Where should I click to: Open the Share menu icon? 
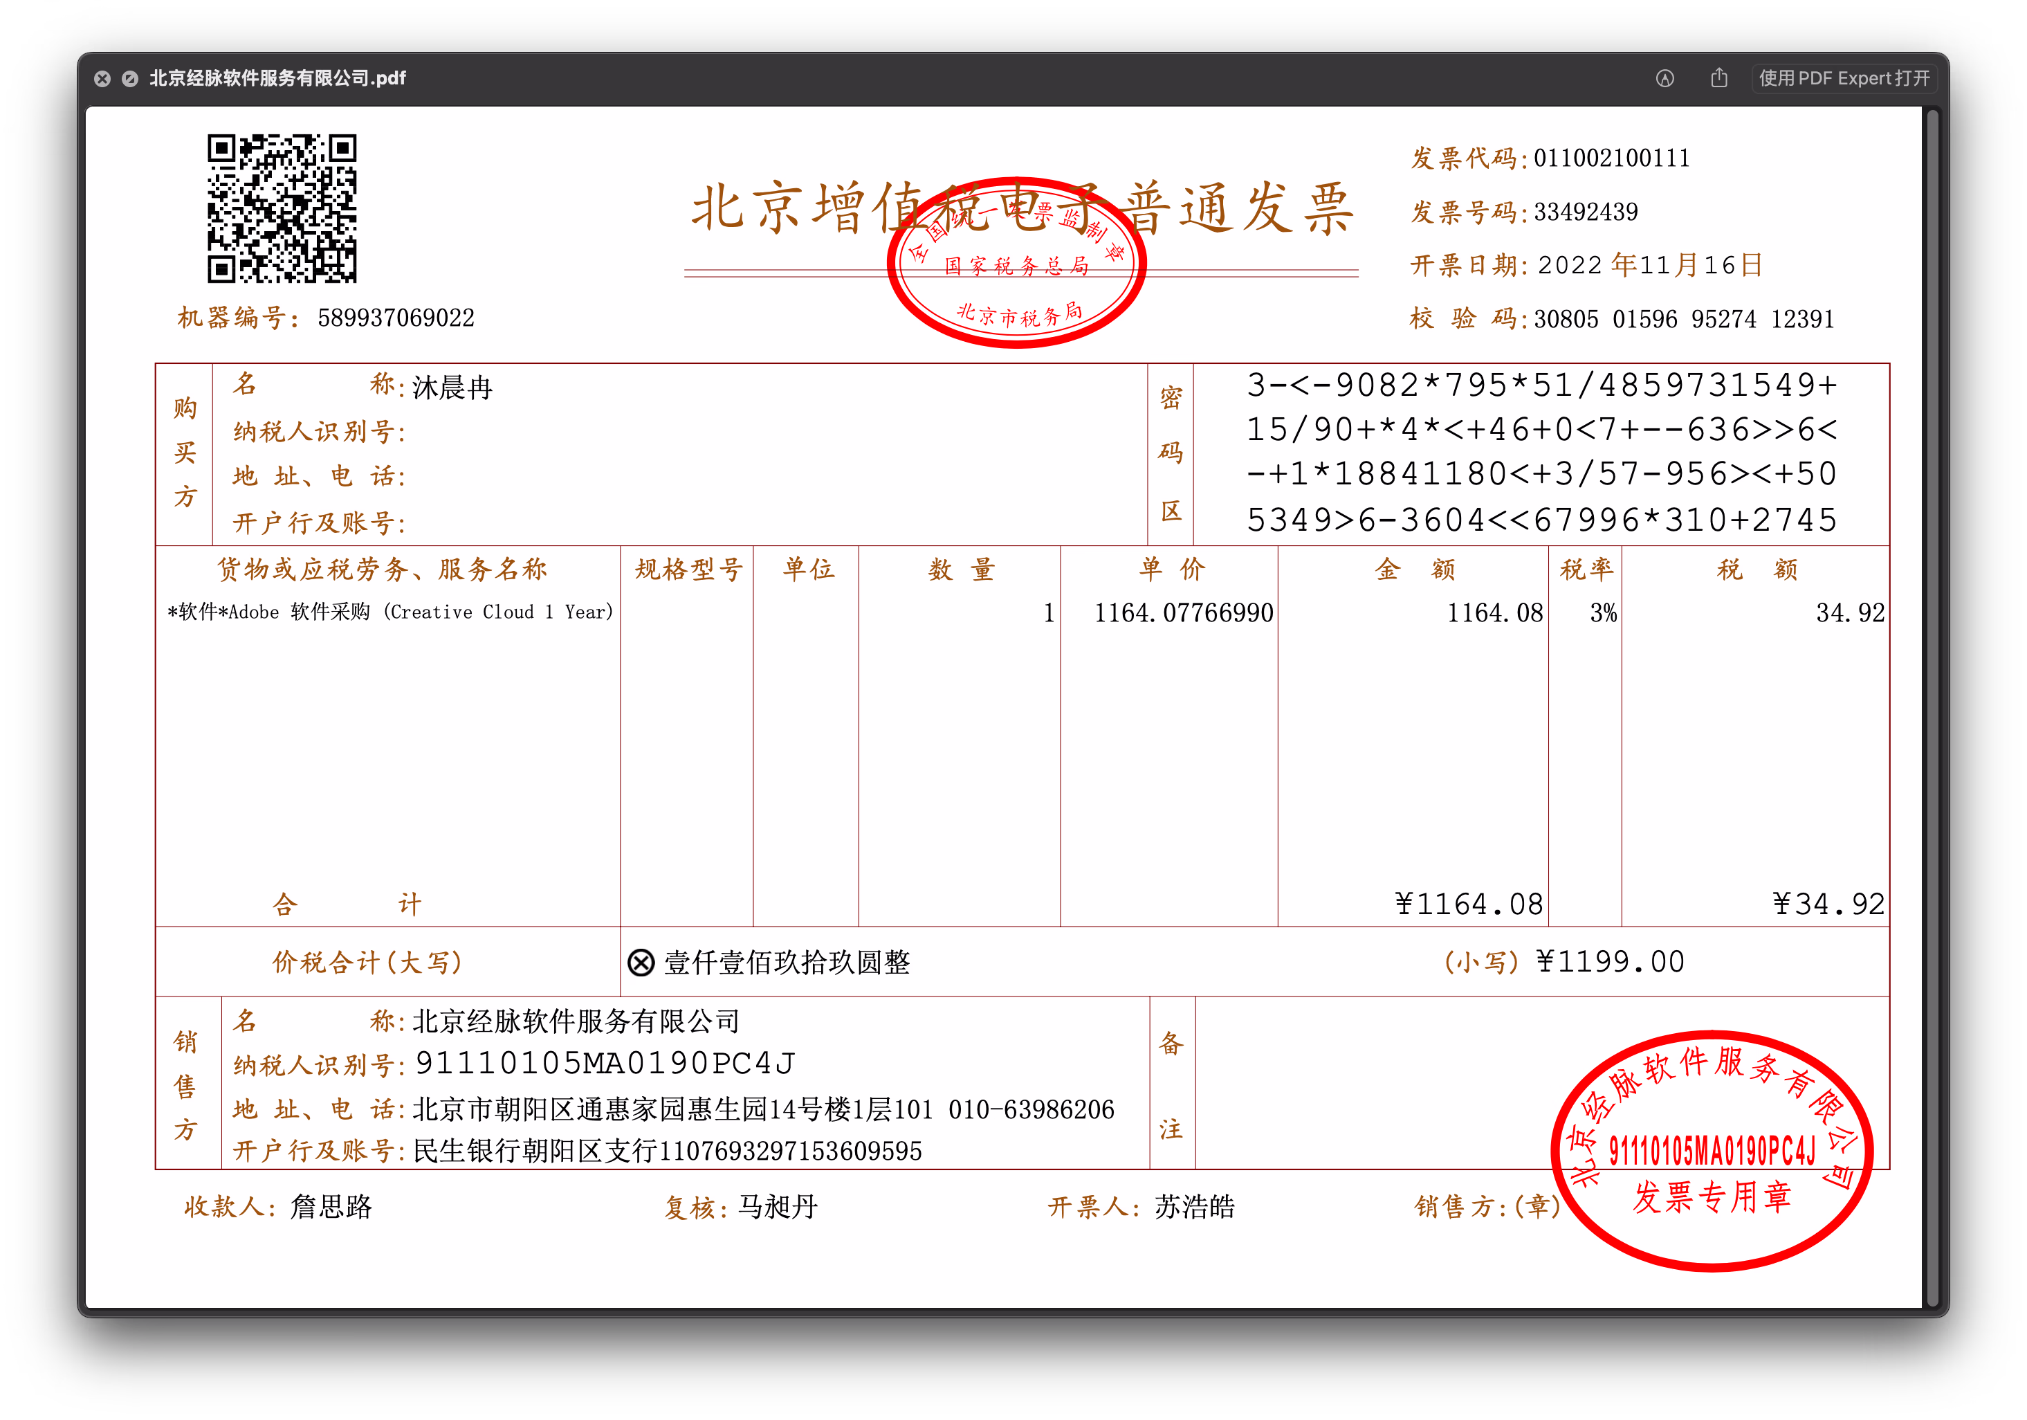[x=1719, y=79]
